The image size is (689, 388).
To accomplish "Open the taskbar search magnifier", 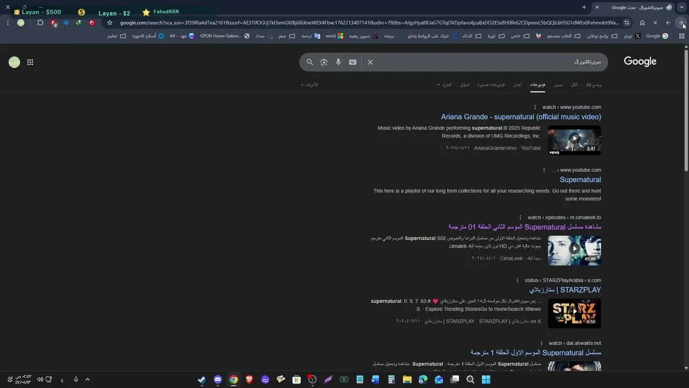I will coord(470,379).
